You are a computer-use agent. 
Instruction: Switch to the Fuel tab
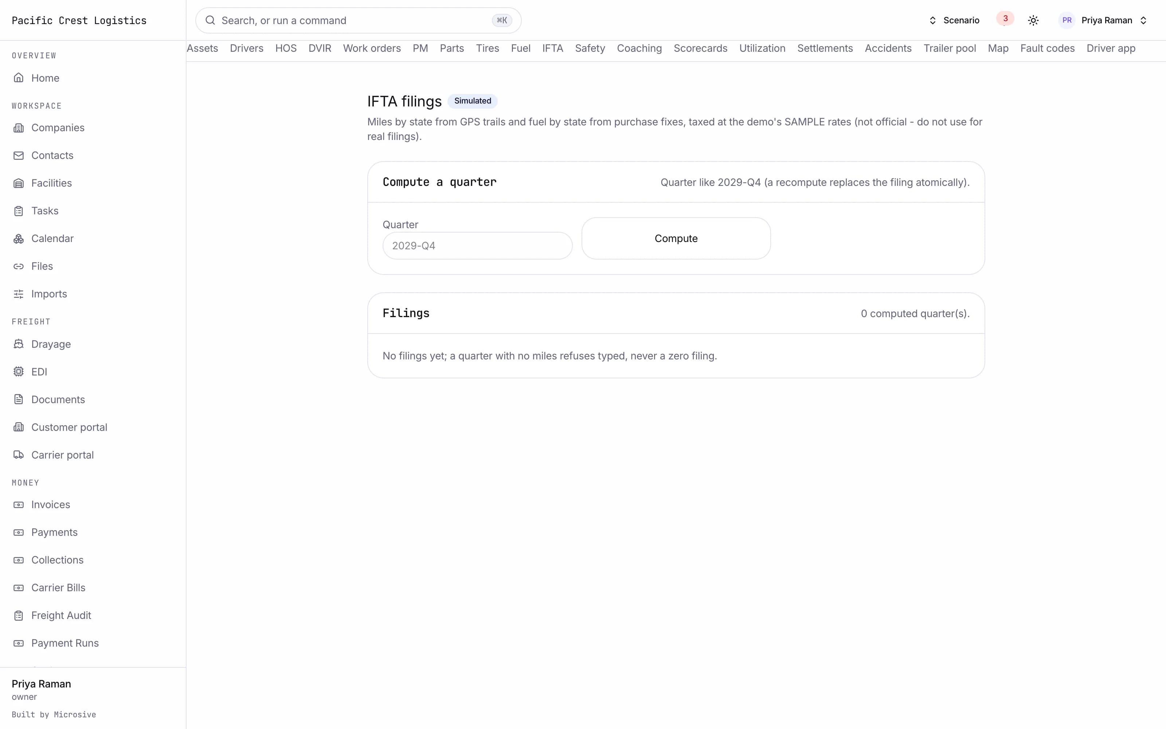[x=520, y=48]
